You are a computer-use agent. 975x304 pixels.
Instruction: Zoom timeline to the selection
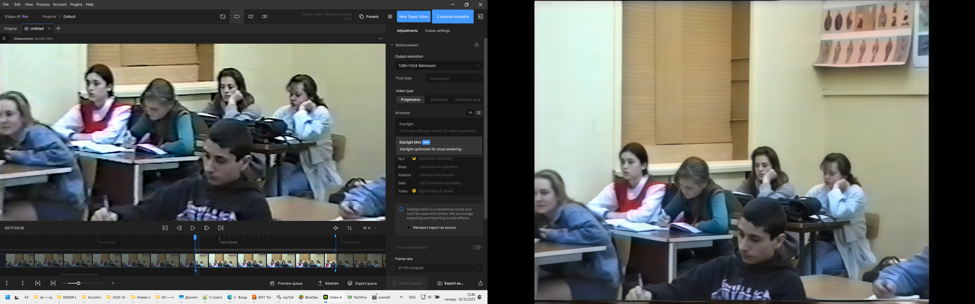(x=53, y=283)
